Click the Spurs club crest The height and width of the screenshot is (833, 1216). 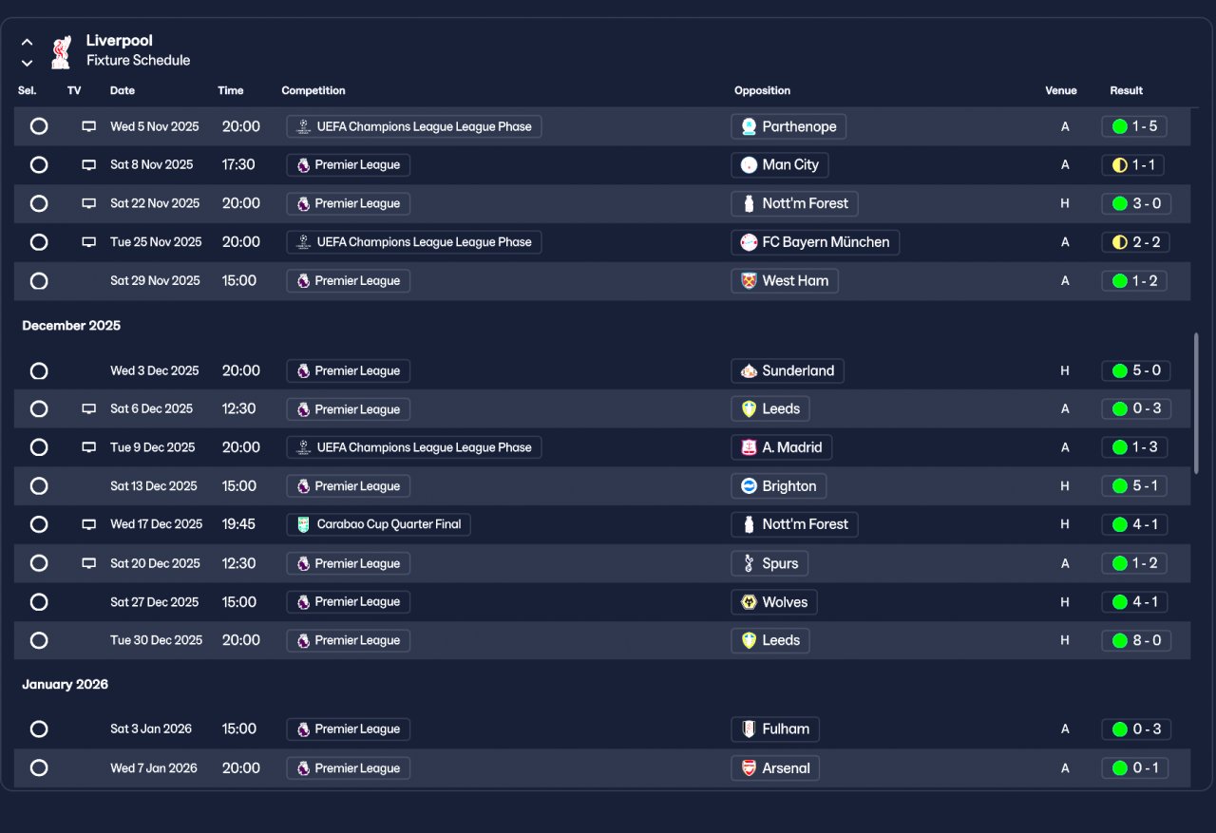749,563
